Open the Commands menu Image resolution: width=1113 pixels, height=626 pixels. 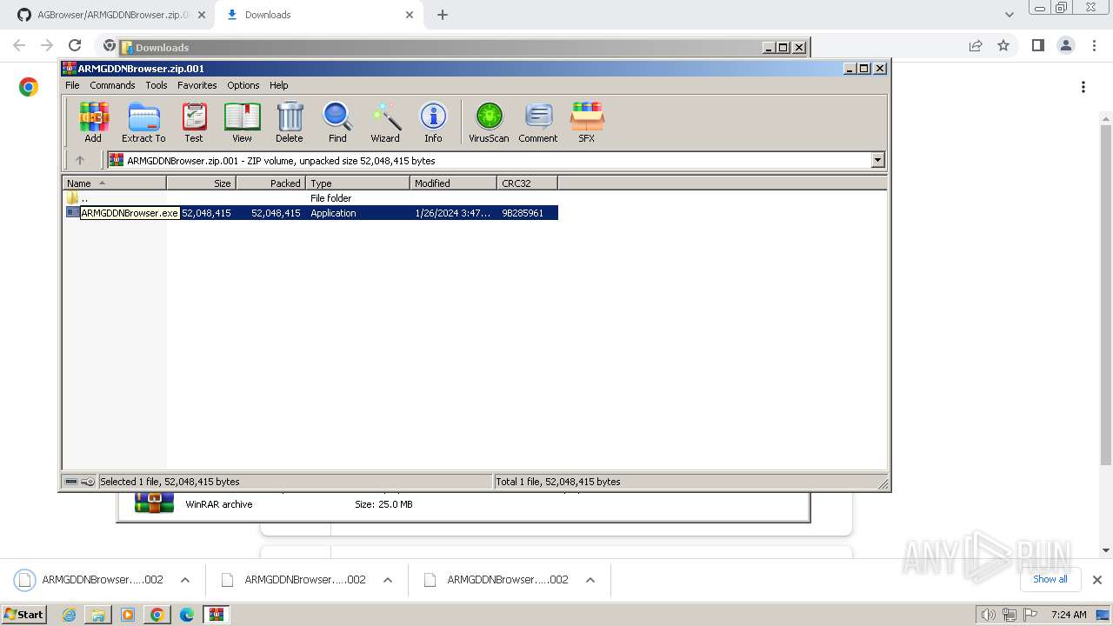click(x=112, y=85)
